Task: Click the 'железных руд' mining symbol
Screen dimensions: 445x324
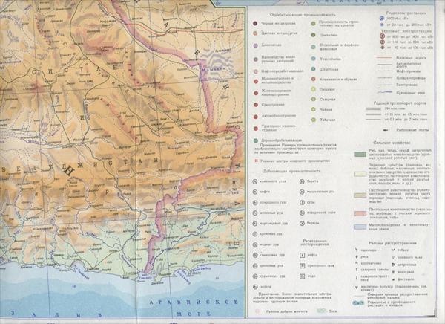Action: pos(255,213)
